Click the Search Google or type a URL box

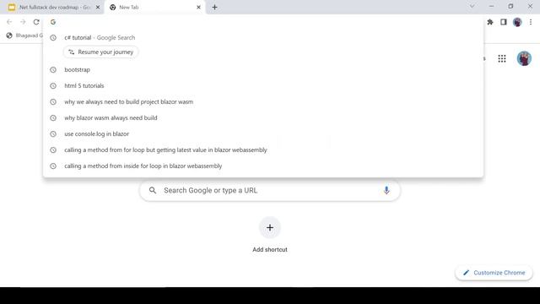tap(270, 190)
